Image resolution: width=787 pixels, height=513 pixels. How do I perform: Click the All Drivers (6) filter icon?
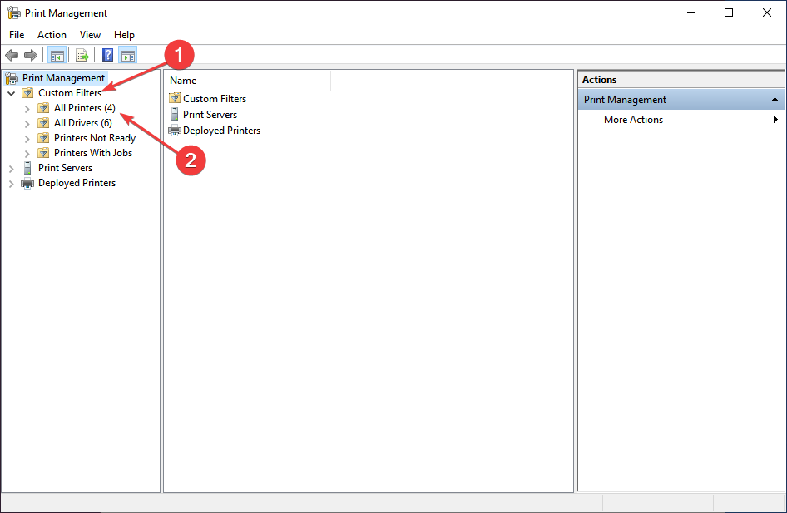[43, 123]
